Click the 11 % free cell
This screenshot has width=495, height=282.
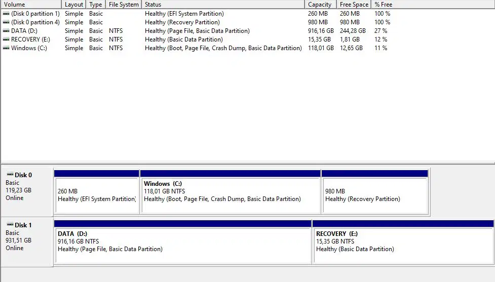coord(380,48)
